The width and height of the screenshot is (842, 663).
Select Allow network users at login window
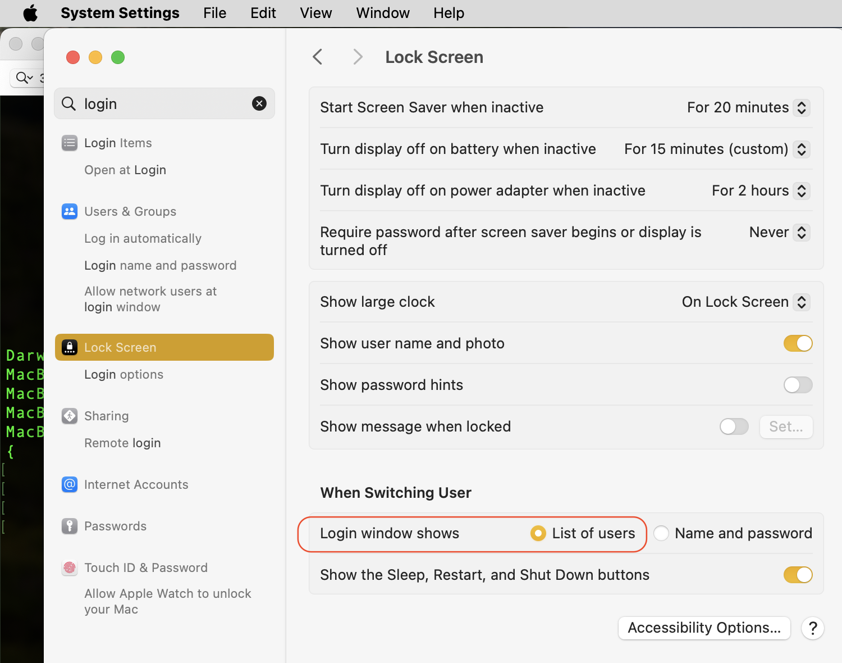click(x=150, y=299)
